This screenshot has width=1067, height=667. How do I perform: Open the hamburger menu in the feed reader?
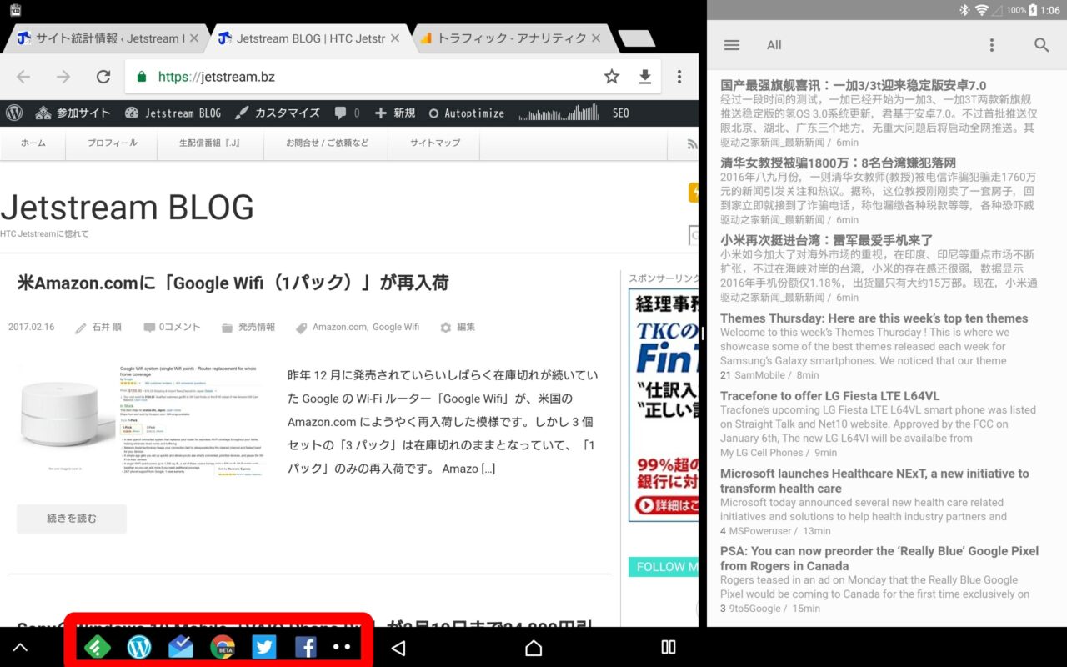(x=732, y=45)
